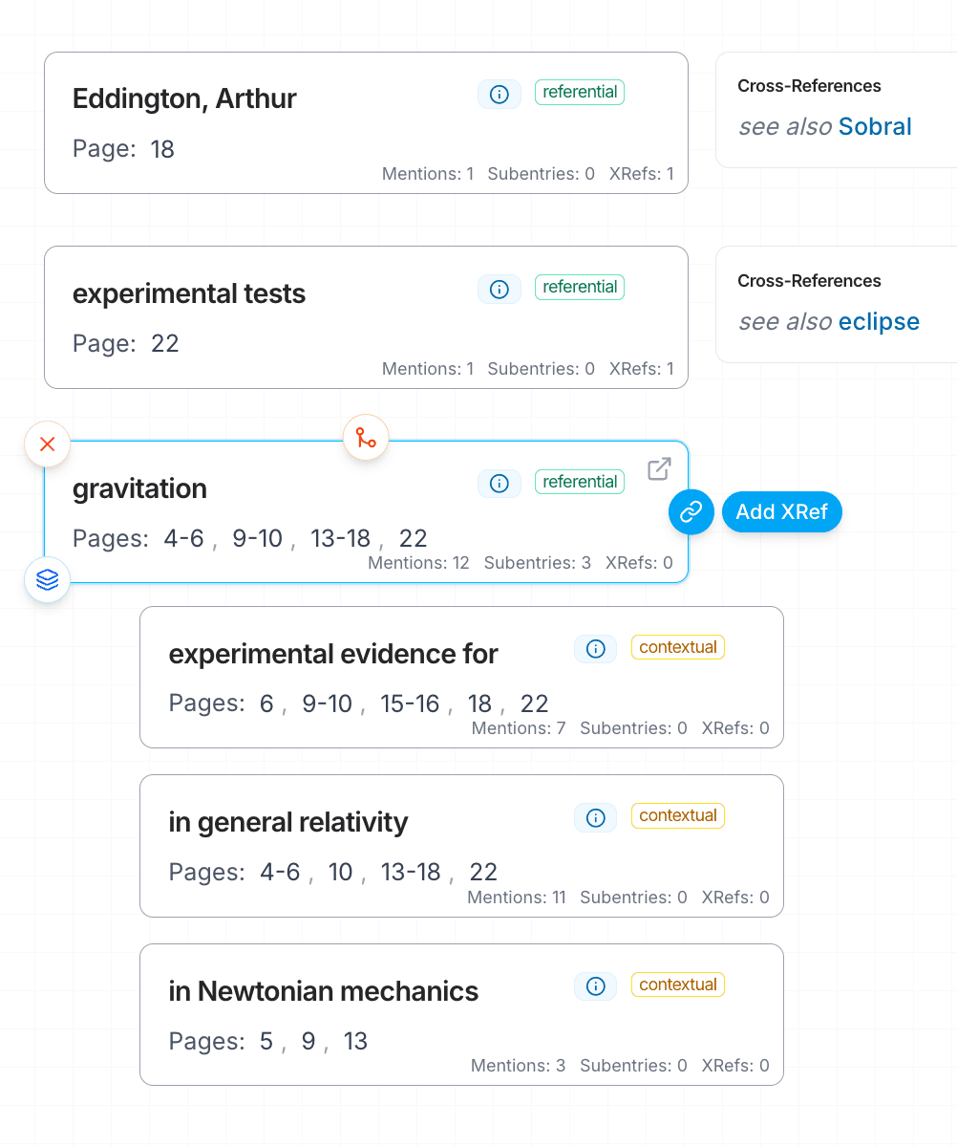Image resolution: width=957 pixels, height=1147 pixels.
Task: Open the "eclipse" cross-reference link
Action: [878, 321]
